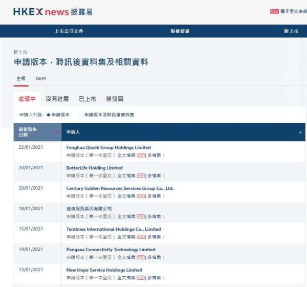Expand 多檔案 for Fenghua Qiushi Group
This screenshot has width=307, height=287.
click(156, 155)
